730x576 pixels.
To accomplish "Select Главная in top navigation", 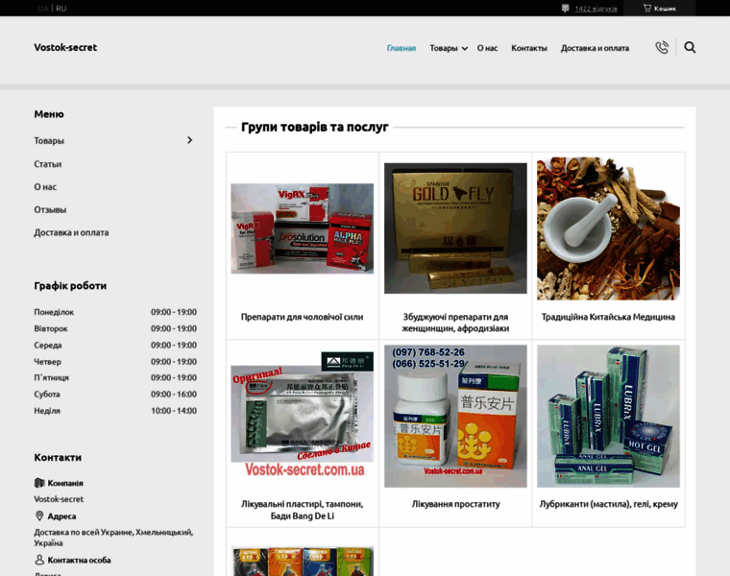I will (401, 48).
